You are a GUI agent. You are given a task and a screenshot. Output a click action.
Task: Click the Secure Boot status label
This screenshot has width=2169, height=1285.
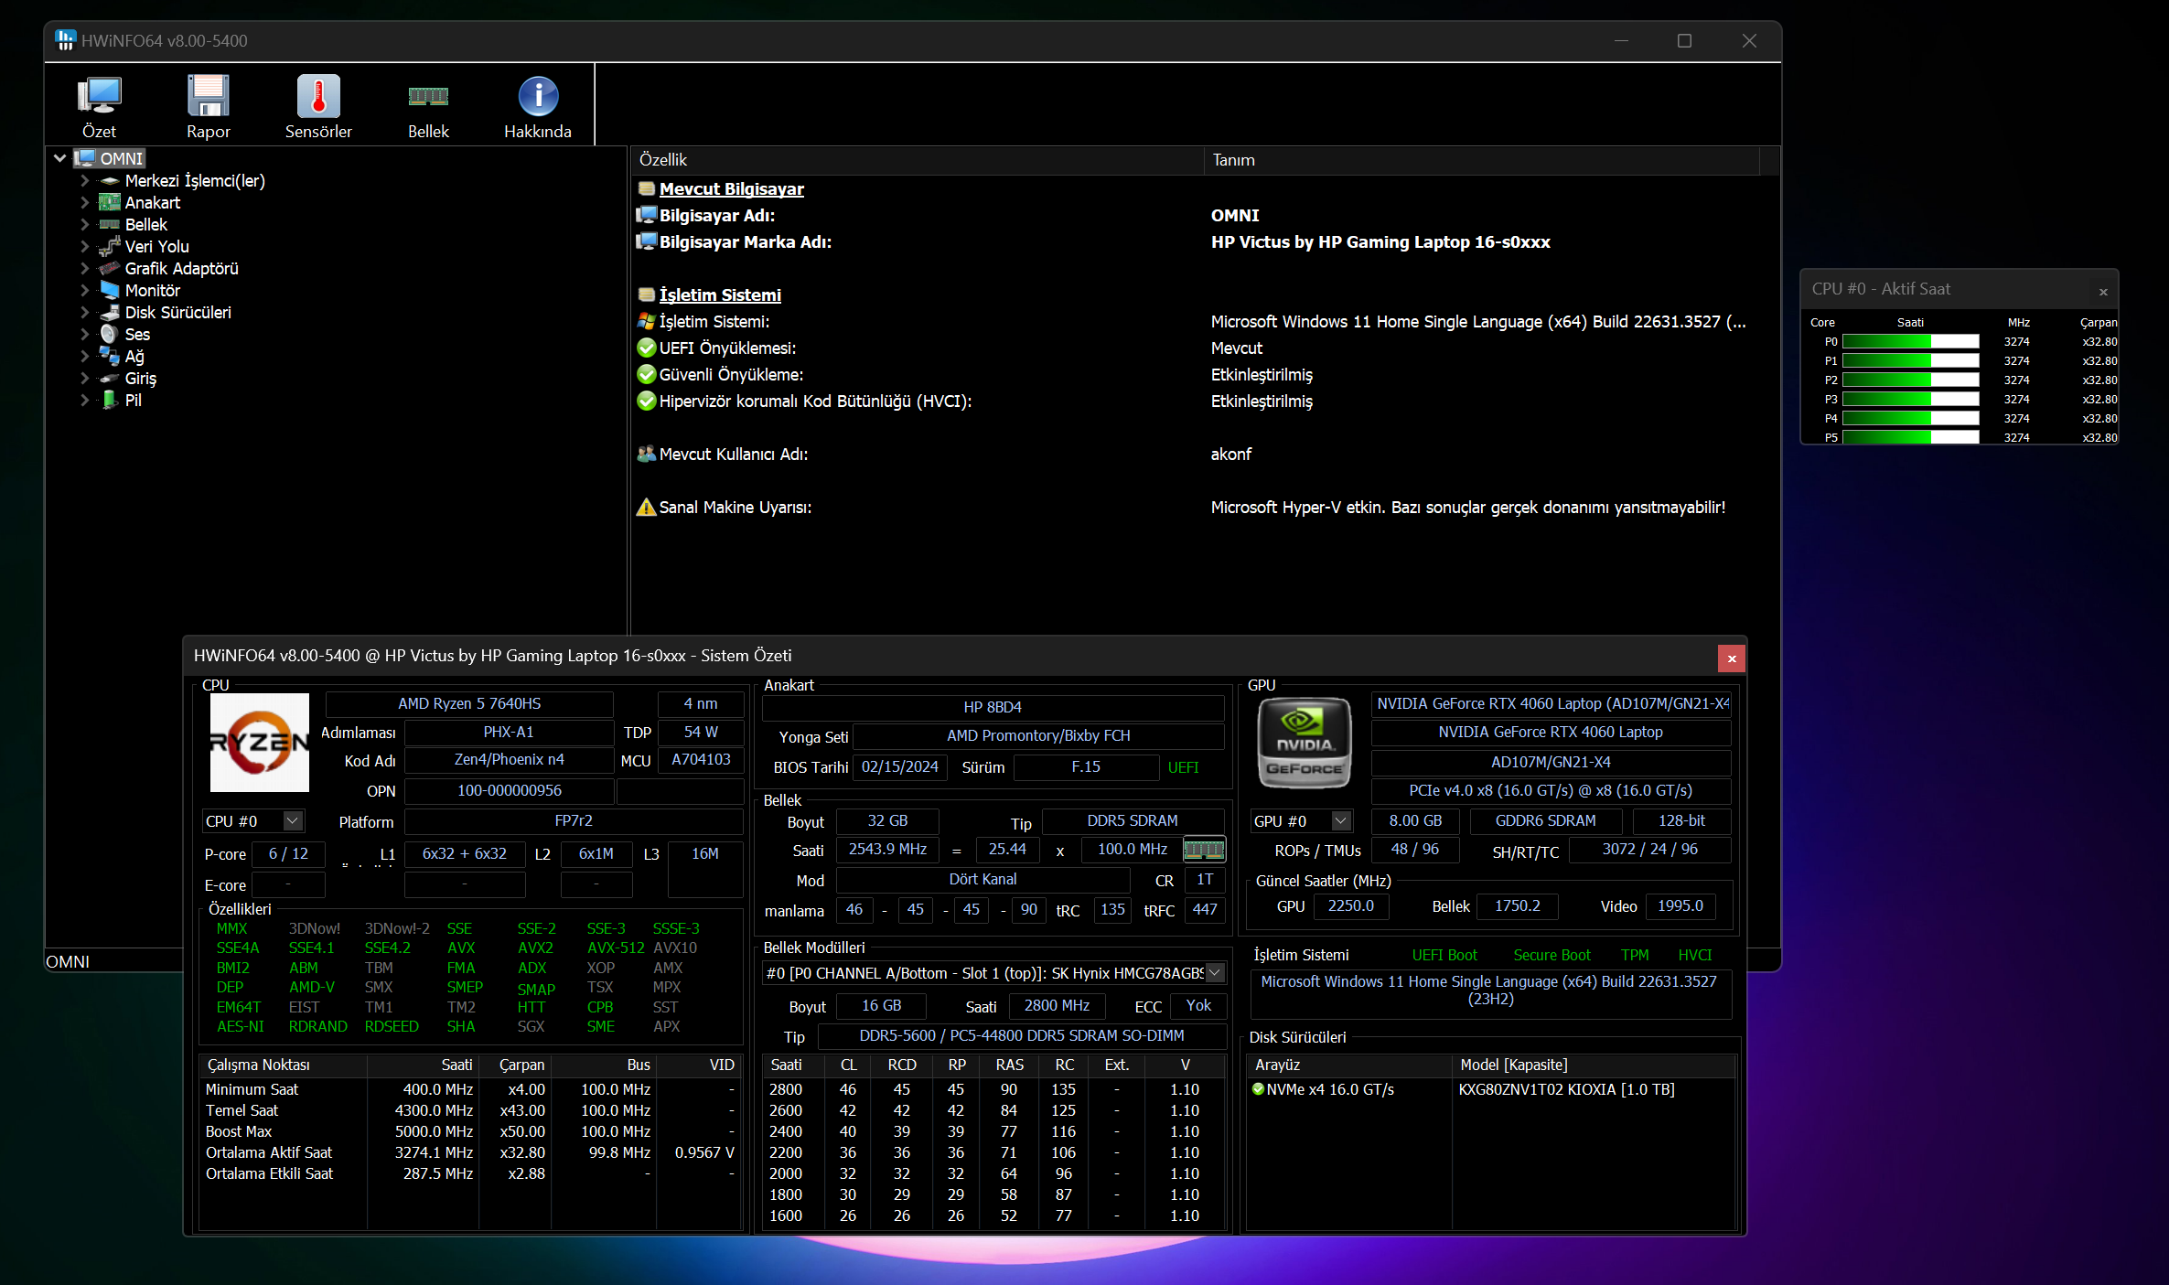(x=1552, y=955)
